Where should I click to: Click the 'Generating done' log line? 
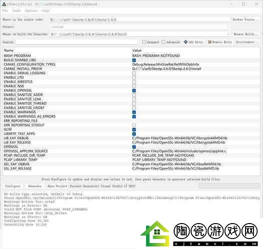[x=25, y=225]
